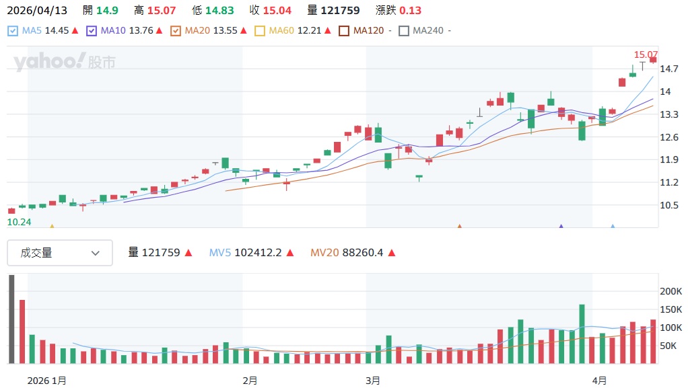
Task: Click the red up-arrow next to MV20 88260.4
Action: (392, 253)
